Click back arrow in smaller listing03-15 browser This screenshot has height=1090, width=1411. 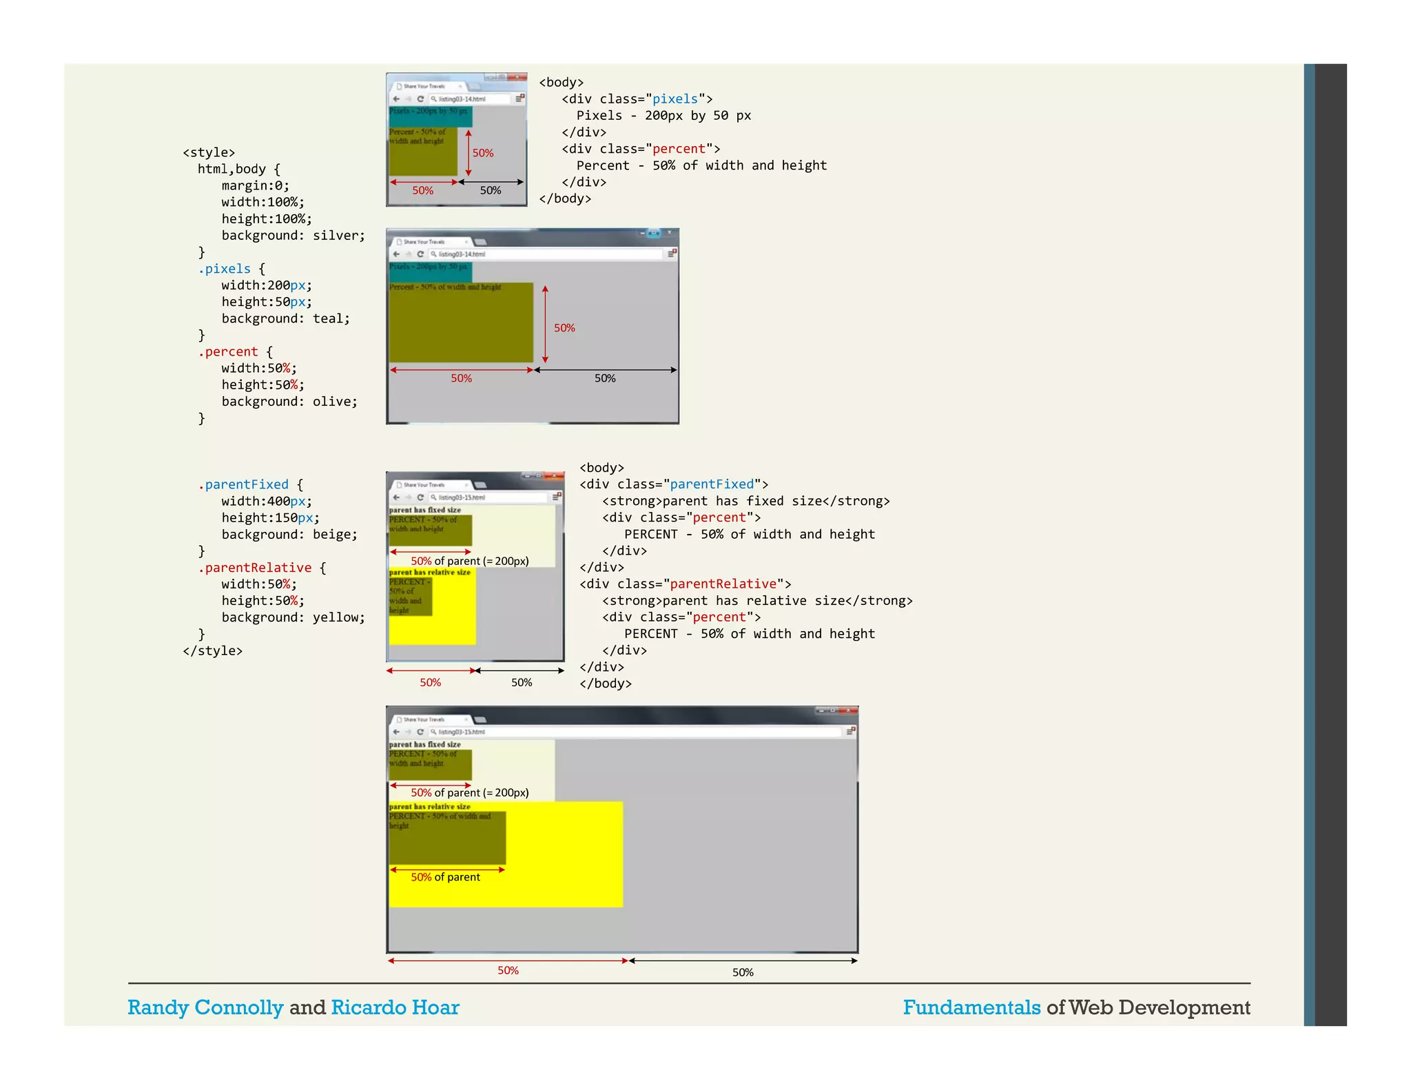tap(396, 497)
